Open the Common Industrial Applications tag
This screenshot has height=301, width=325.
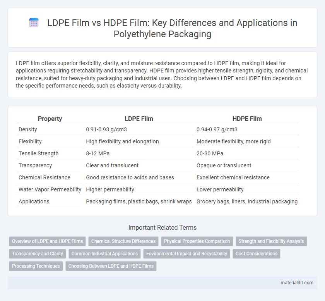tap(104, 254)
